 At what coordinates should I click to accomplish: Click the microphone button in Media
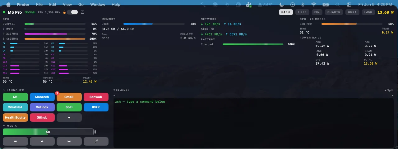click(96, 141)
